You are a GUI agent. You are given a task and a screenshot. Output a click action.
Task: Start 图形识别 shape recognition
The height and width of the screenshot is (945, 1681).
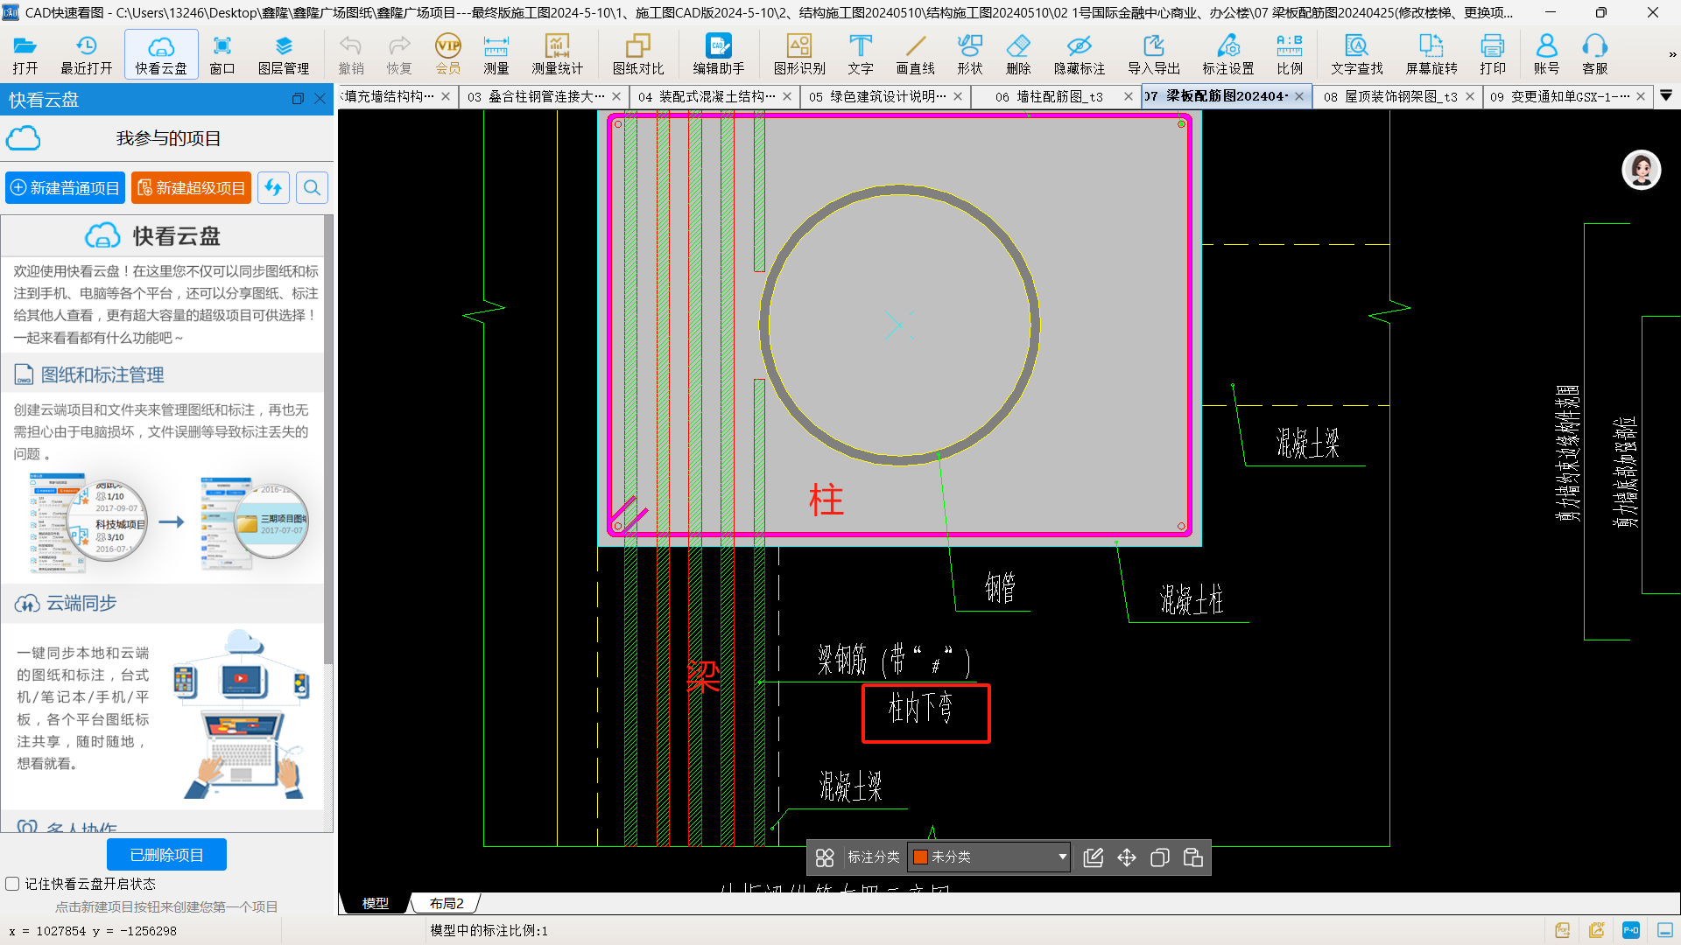(x=799, y=54)
